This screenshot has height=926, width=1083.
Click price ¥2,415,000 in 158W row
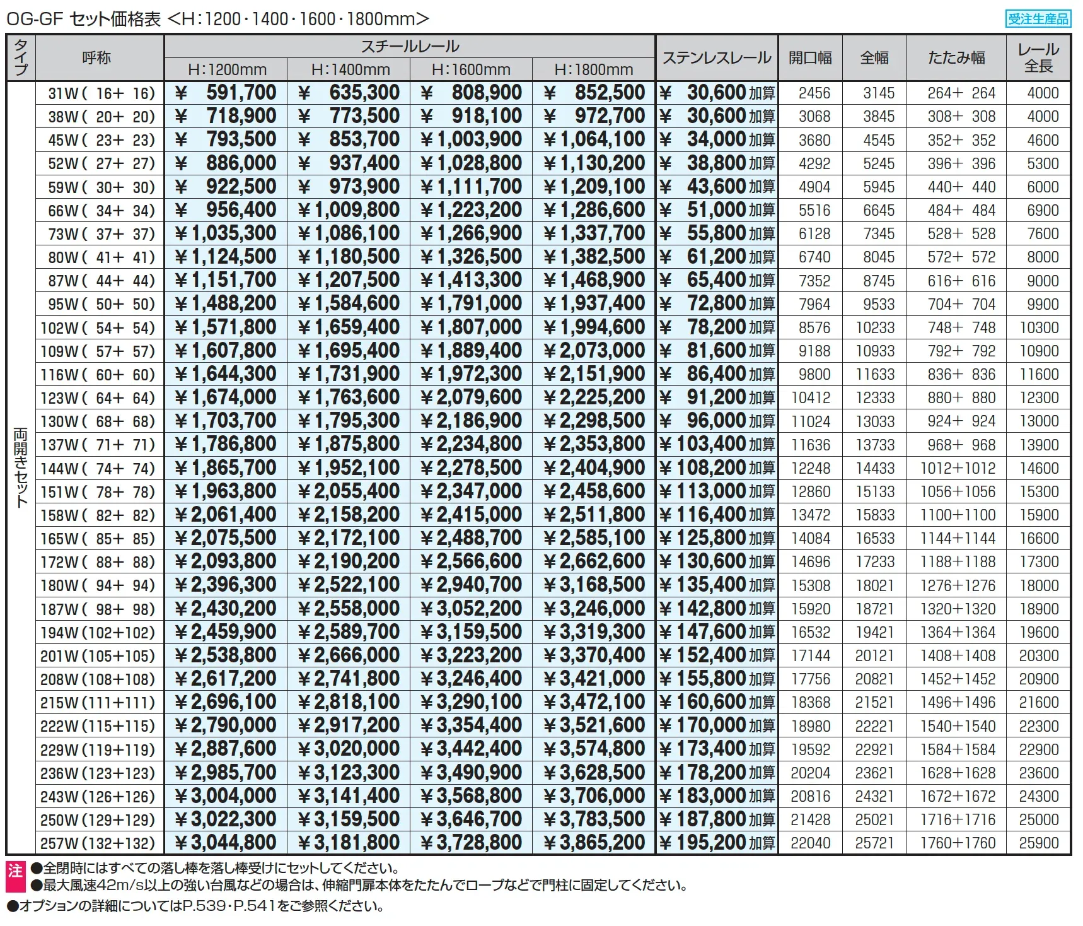tap(471, 514)
